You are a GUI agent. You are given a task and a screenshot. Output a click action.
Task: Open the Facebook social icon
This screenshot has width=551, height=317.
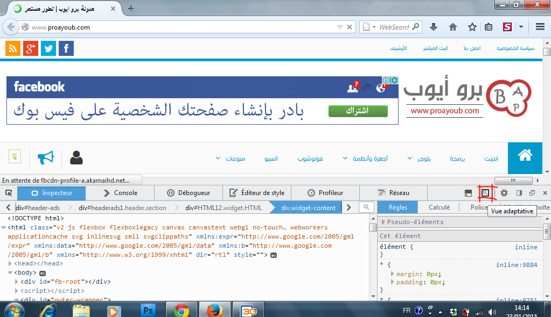66,48
